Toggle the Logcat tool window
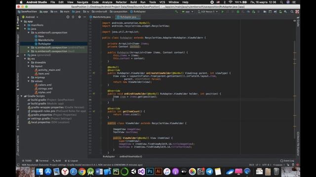The image size is (316, 177). pyautogui.click(x=71, y=161)
